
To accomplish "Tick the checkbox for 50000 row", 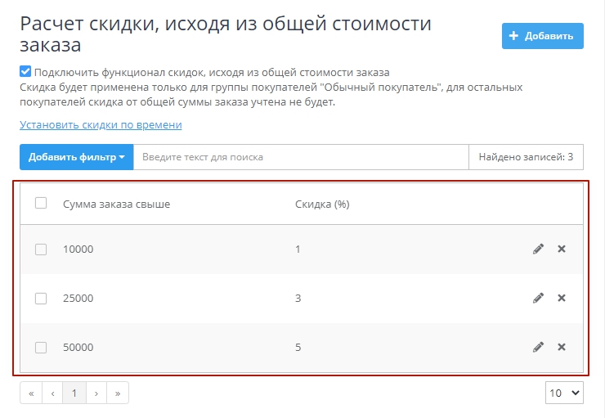I will (x=41, y=348).
